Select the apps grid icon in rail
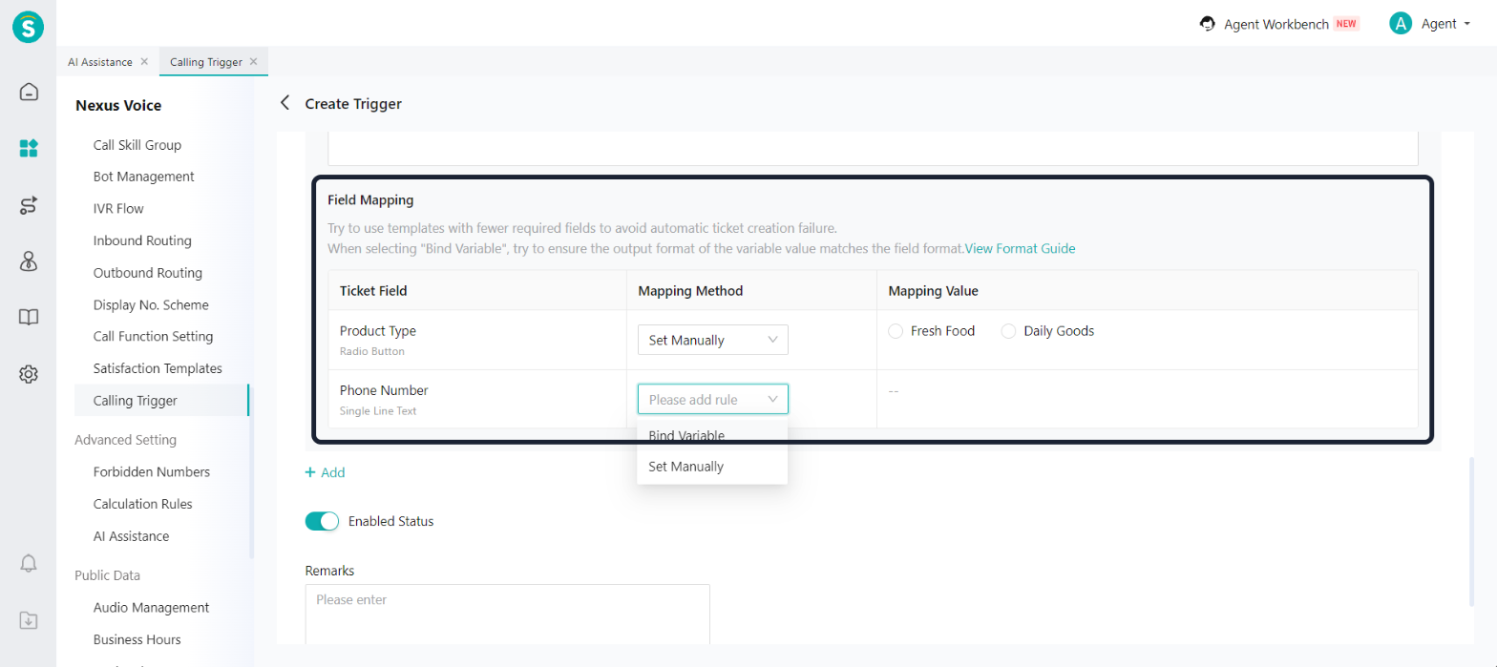Screen dimensions: 1497x667 pyautogui.click(x=29, y=148)
